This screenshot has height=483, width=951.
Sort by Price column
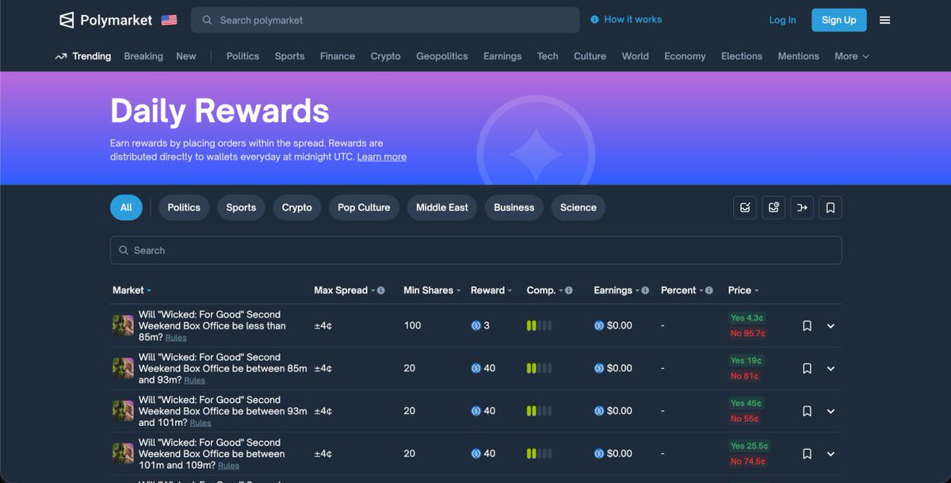pyautogui.click(x=743, y=291)
